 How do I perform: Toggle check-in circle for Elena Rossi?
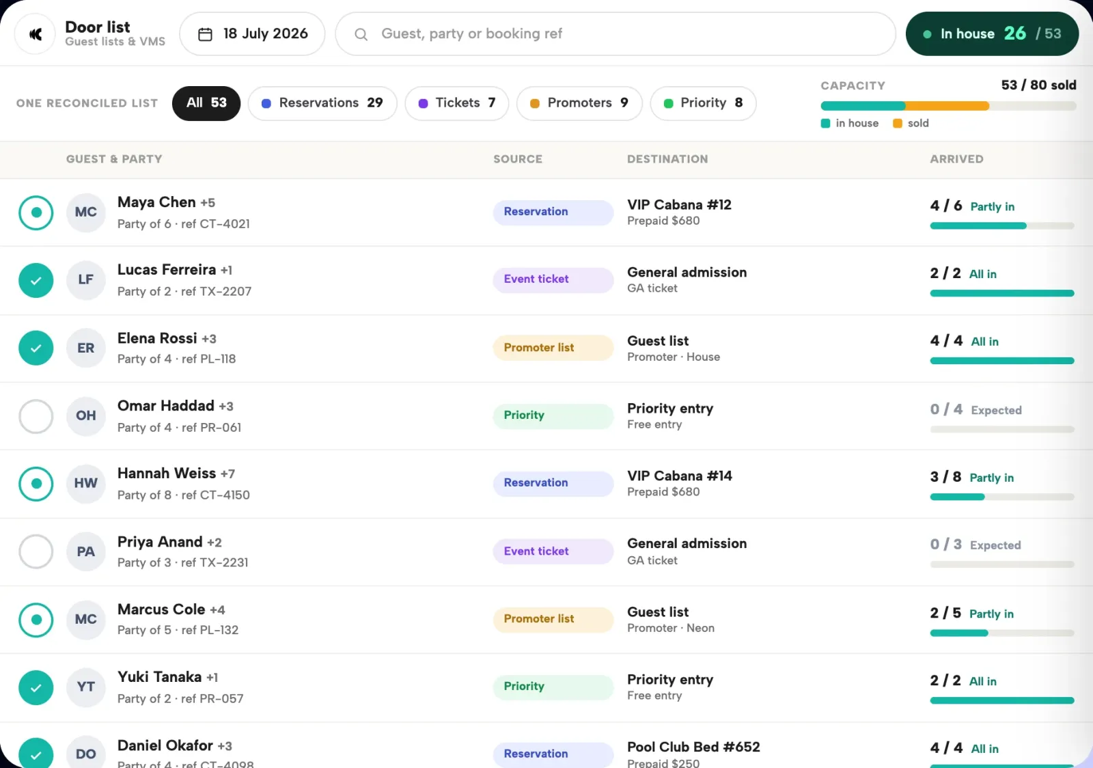click(x=36, y=348)
